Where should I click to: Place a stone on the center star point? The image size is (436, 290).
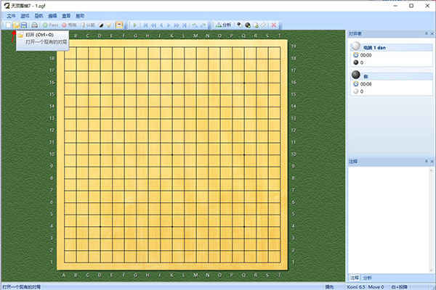pyautogui.click(x=172, y=155)
